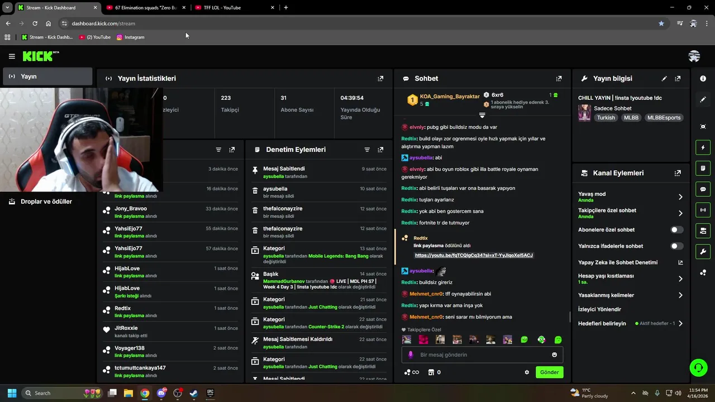Expand Hedefleri belirleyin options
The height and width of the screenshot is (402, 715).
click(x=680, y=323)
